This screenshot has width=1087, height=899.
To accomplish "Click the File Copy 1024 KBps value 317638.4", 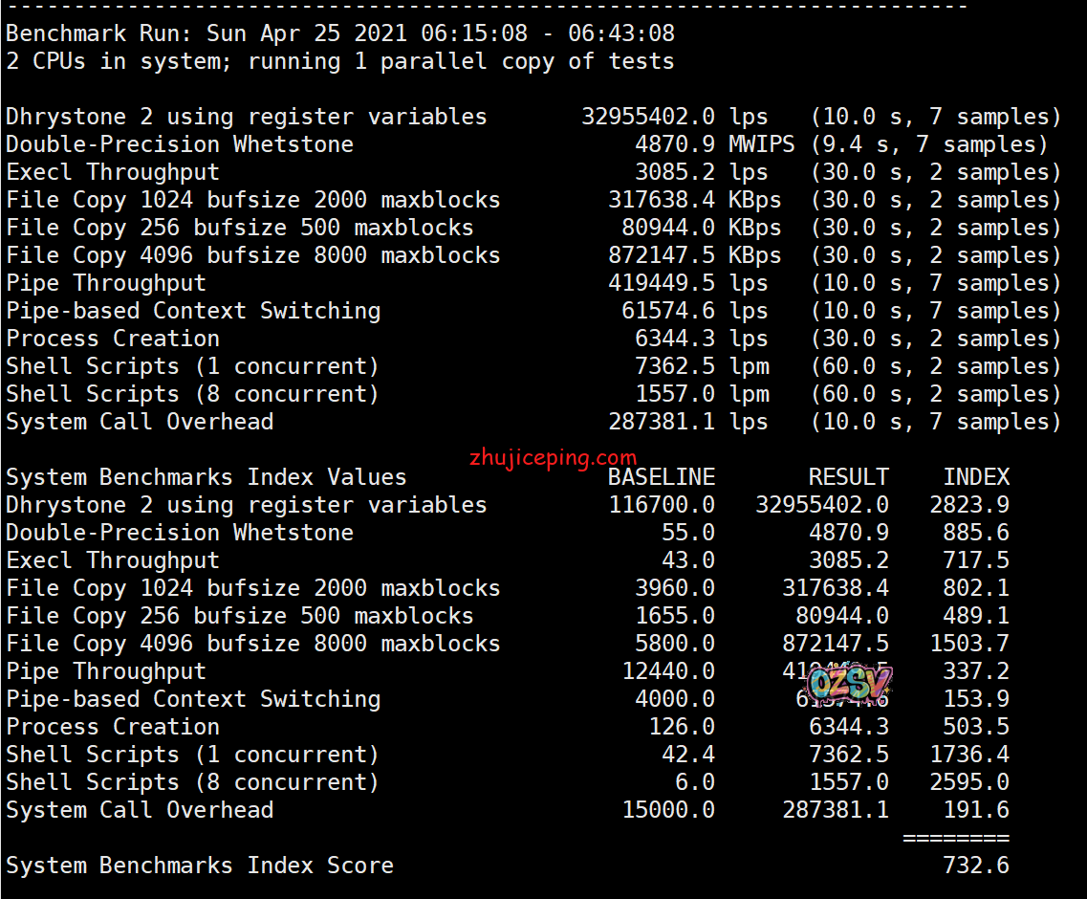I will [x=662, y=200].
